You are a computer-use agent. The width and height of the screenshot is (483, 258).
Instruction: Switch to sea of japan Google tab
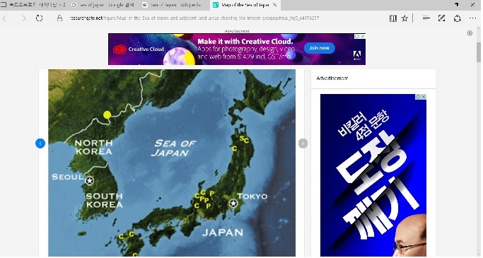(103, 5)
